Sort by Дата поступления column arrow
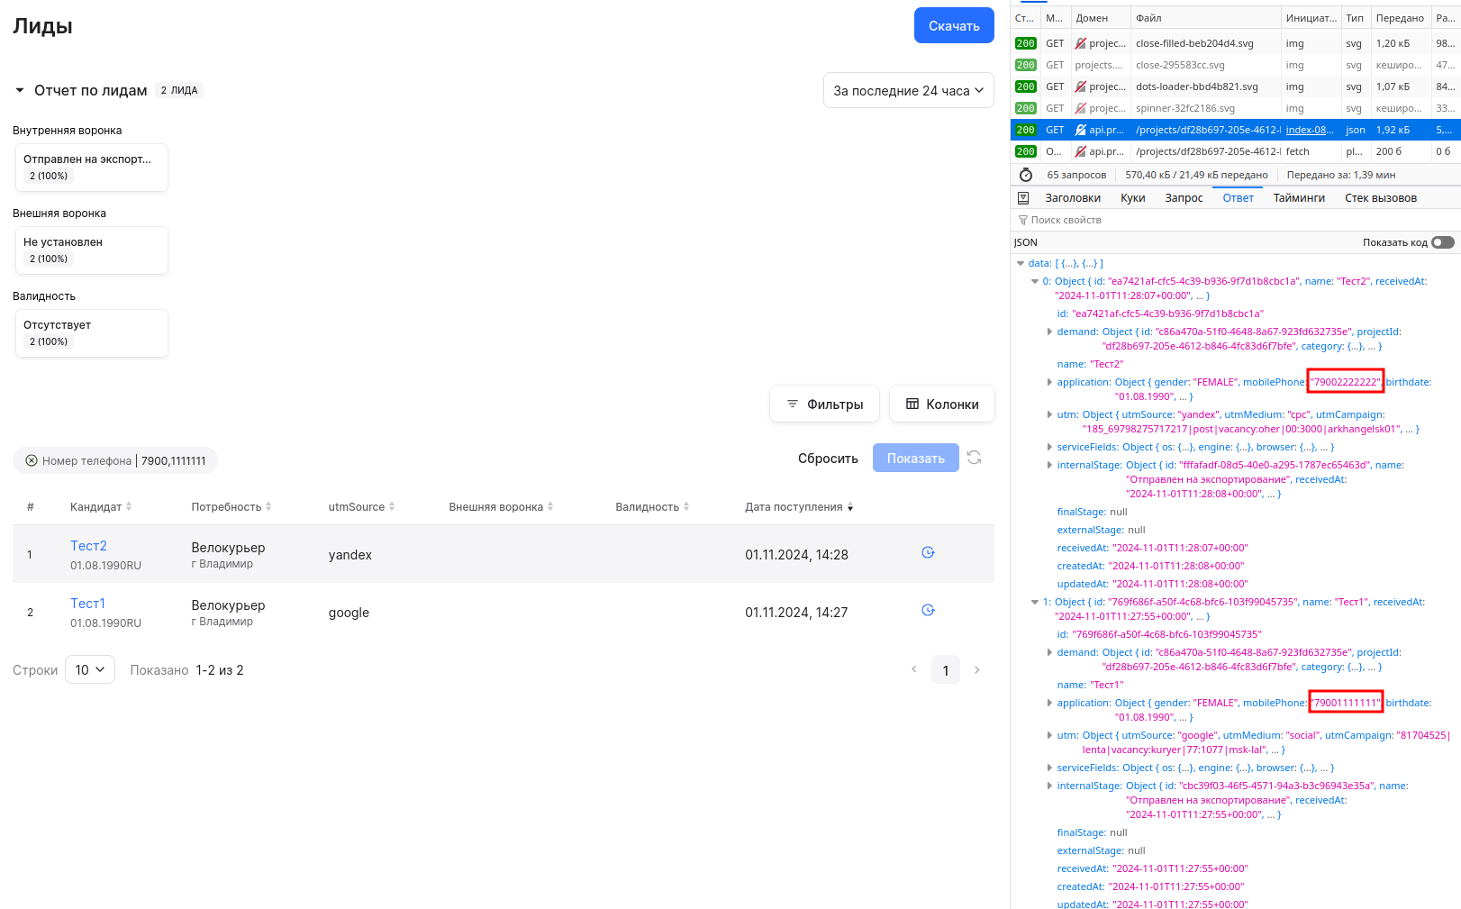Viewport: 1461px width, 909px height. click(x=850, y=507)
